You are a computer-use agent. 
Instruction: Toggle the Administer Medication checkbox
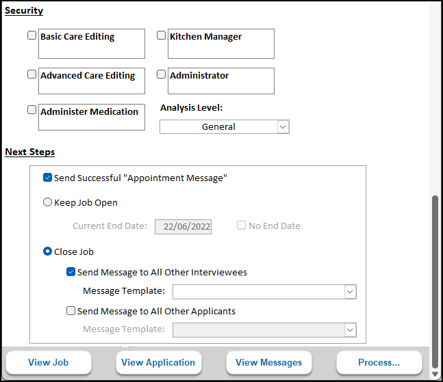[x=32, y=109]
